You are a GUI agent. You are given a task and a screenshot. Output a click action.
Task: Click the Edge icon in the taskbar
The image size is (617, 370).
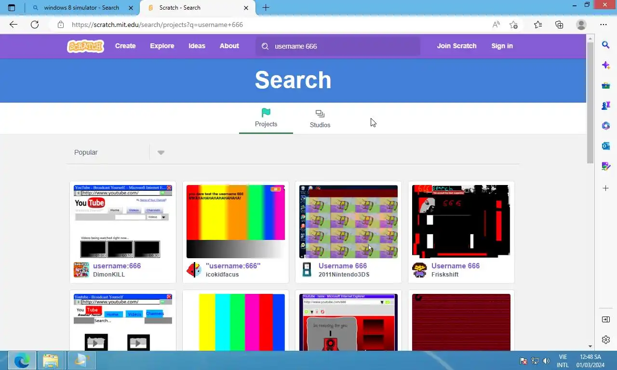point(22,360)
